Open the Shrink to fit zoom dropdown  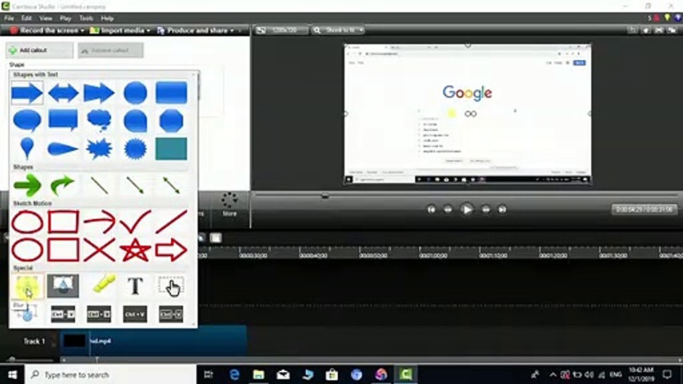click(x=338, y=30)
